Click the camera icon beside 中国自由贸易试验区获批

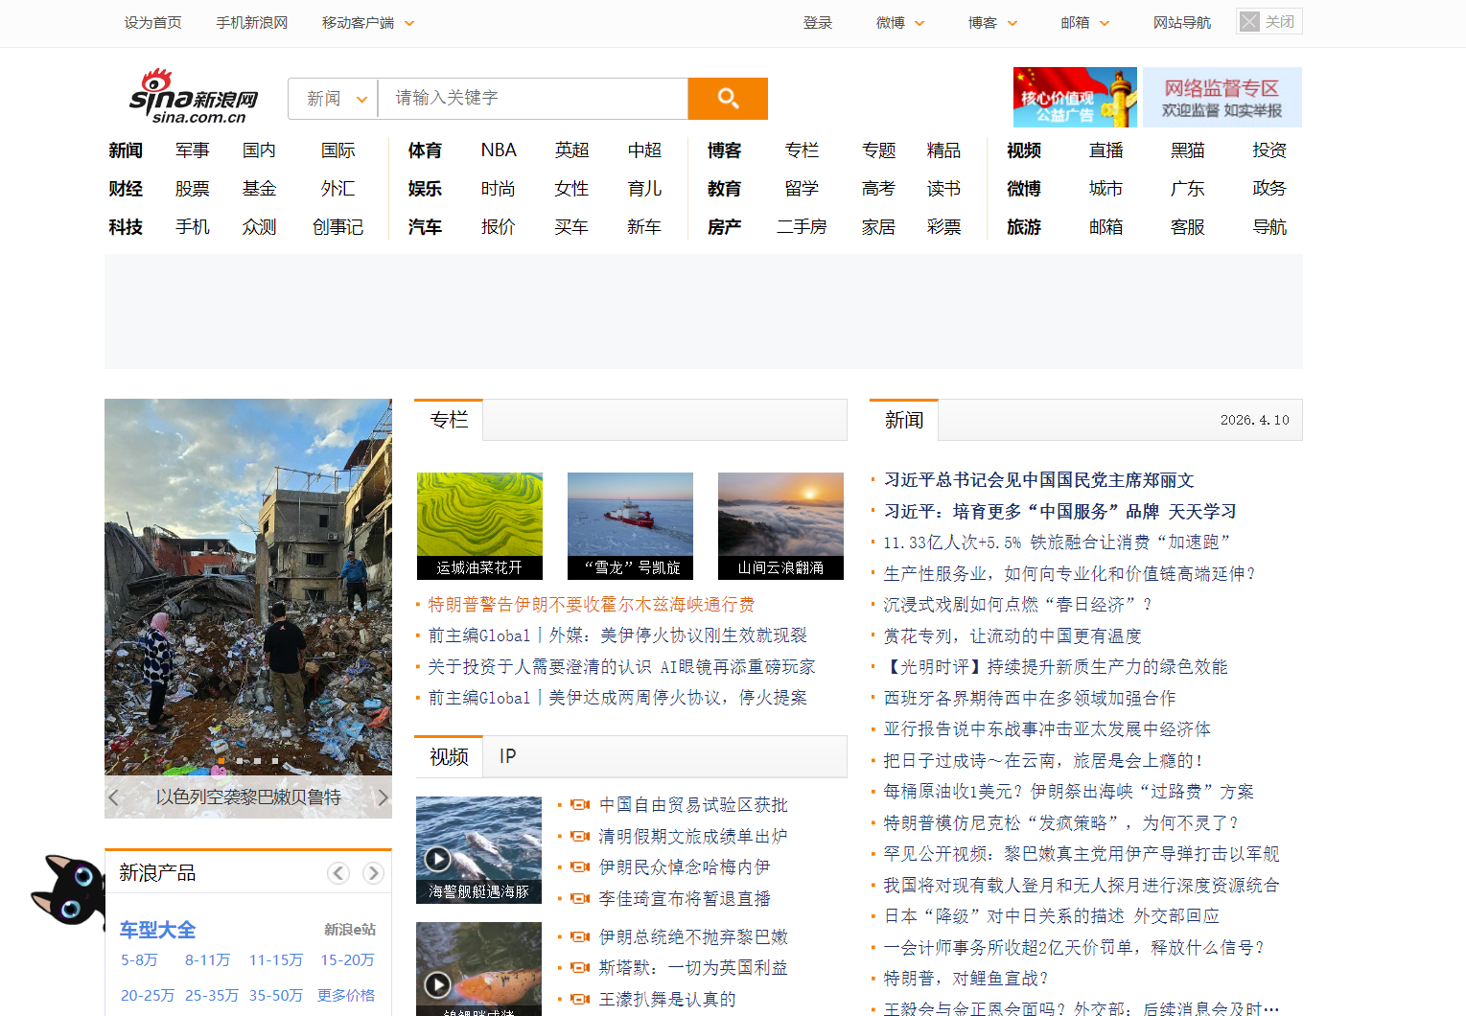coord(579,805)
